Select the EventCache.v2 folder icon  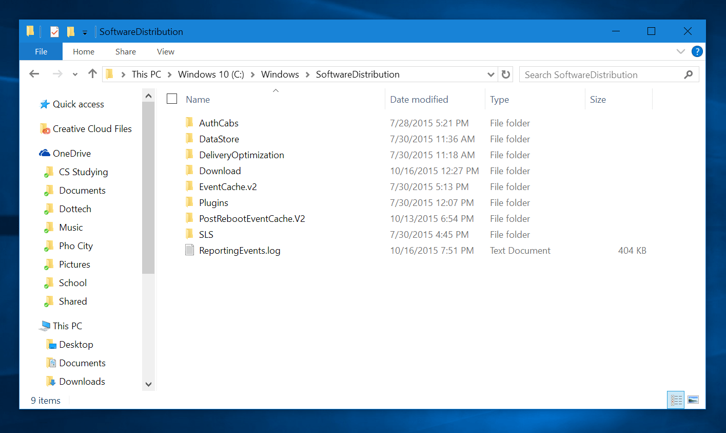(x=189, y=186)
